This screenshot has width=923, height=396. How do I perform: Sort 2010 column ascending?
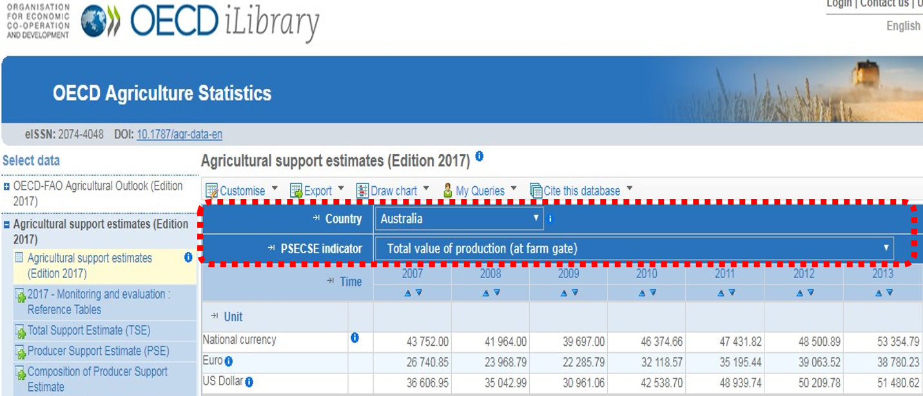coord(641,293)
